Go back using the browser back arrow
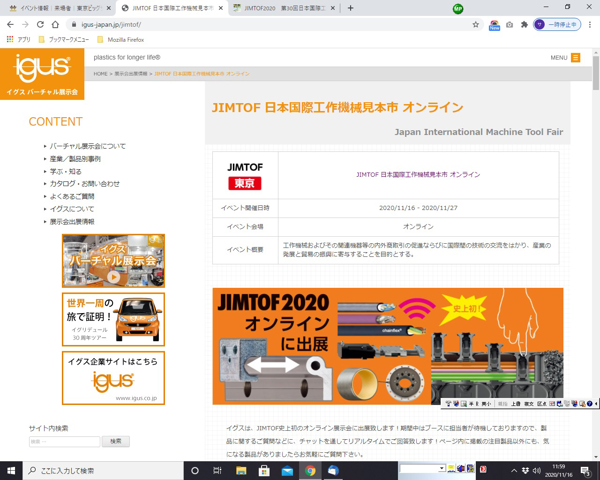The image size is (600, 480). (x=10, y=24)
